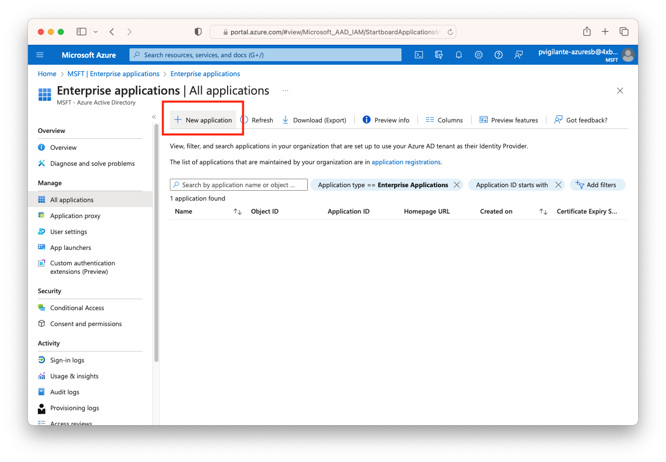Viewport: 666px width, 462px height.
Task: Collapse the left navigation pane
Action: (x=154, y=116)
